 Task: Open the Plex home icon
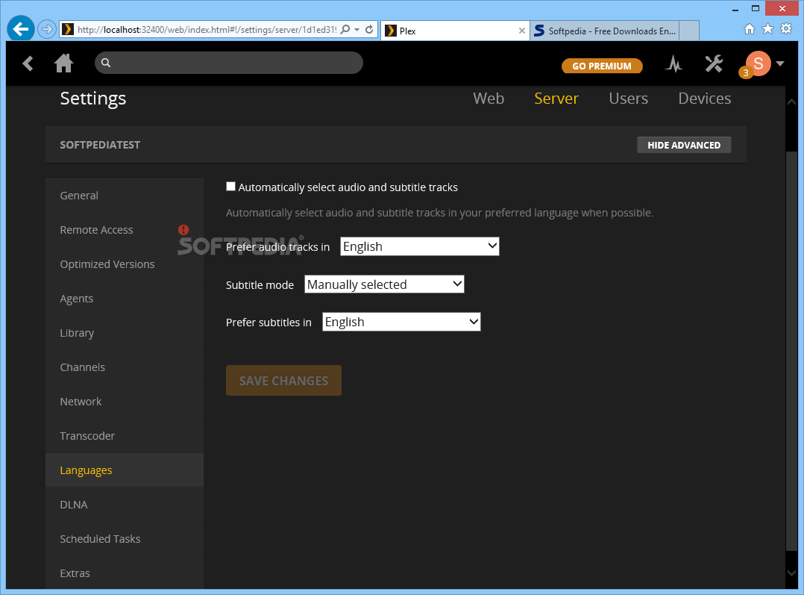pos(63,63)
